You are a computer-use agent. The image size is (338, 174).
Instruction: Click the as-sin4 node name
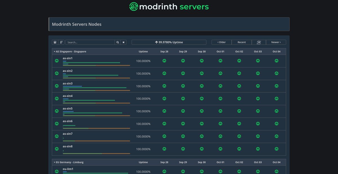[68, 96]
